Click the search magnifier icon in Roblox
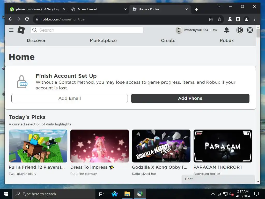Viewport: 265px width, 199px height. (35, 30)
